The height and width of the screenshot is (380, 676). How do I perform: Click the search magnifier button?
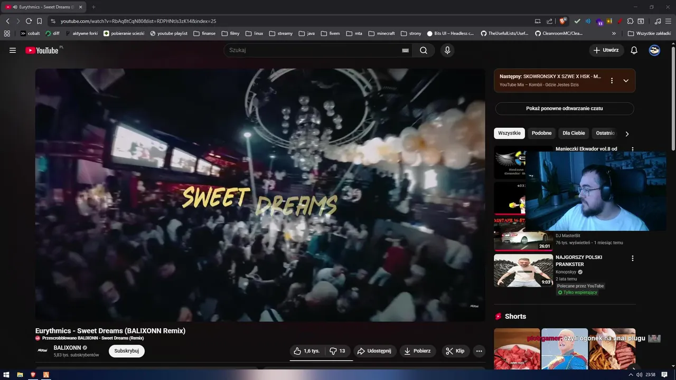[424, 50]
